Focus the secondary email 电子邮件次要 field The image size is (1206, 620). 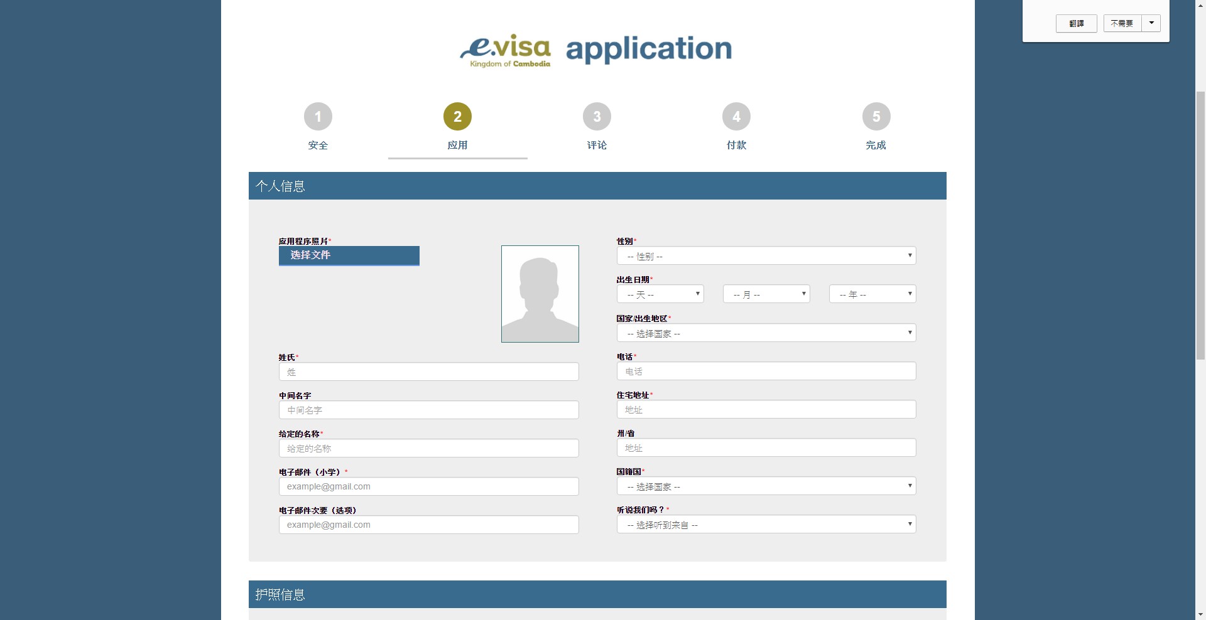click(429, 525)
